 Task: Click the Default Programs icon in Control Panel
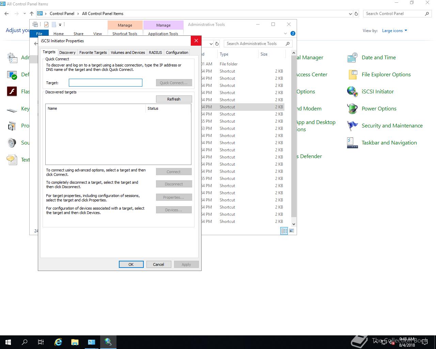pos(12,74)
